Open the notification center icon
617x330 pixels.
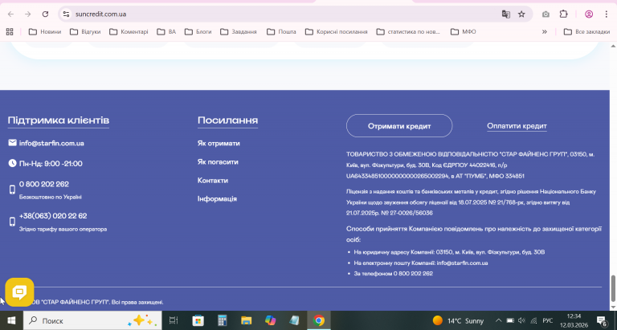click(601, 320)
